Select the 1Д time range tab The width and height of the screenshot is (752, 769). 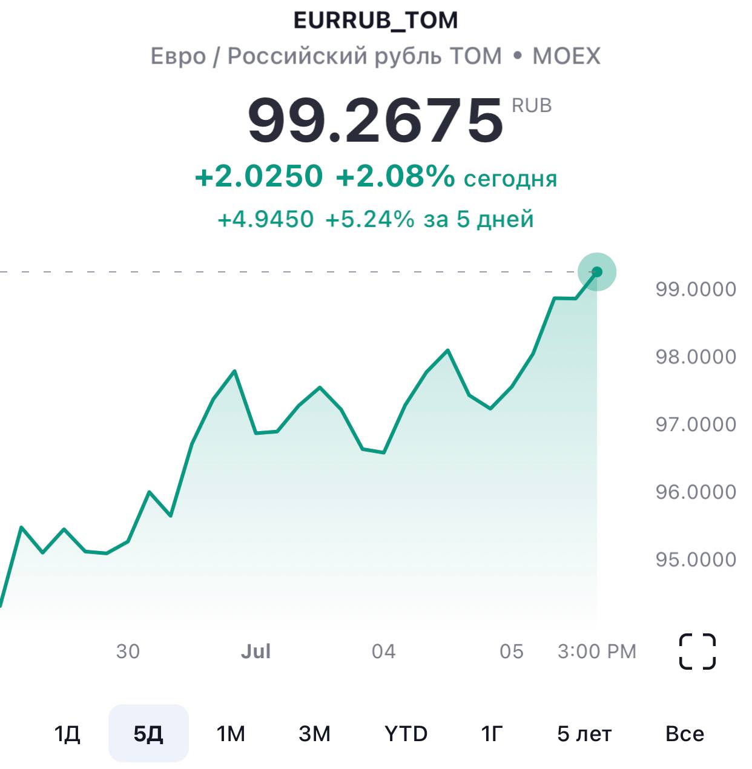[x=67, y=734]
